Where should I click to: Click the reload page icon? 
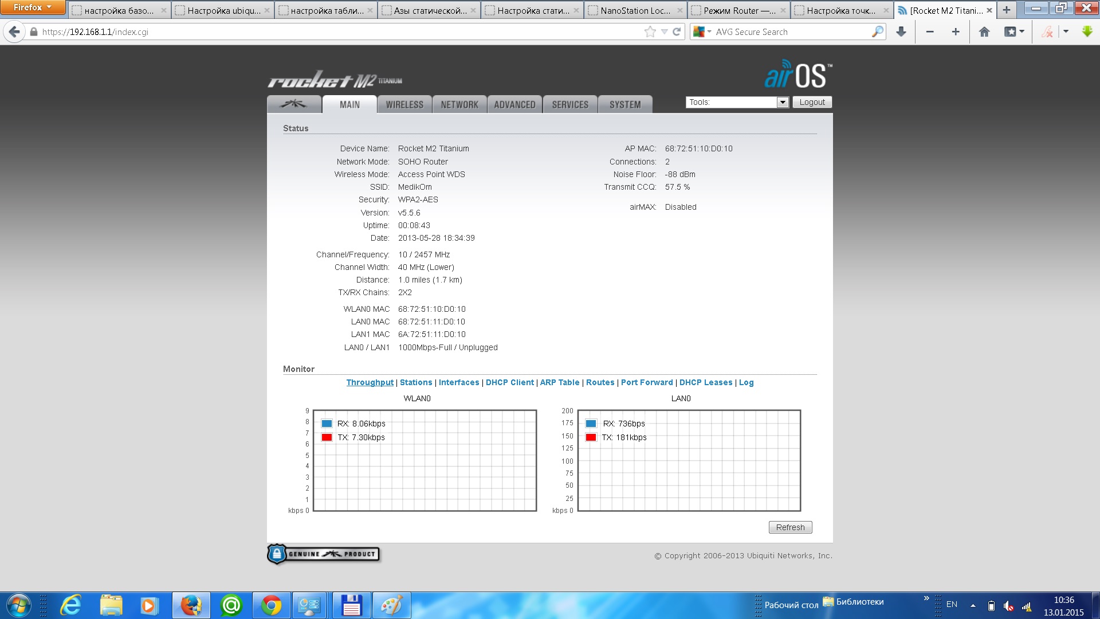(x=677, y=32)
